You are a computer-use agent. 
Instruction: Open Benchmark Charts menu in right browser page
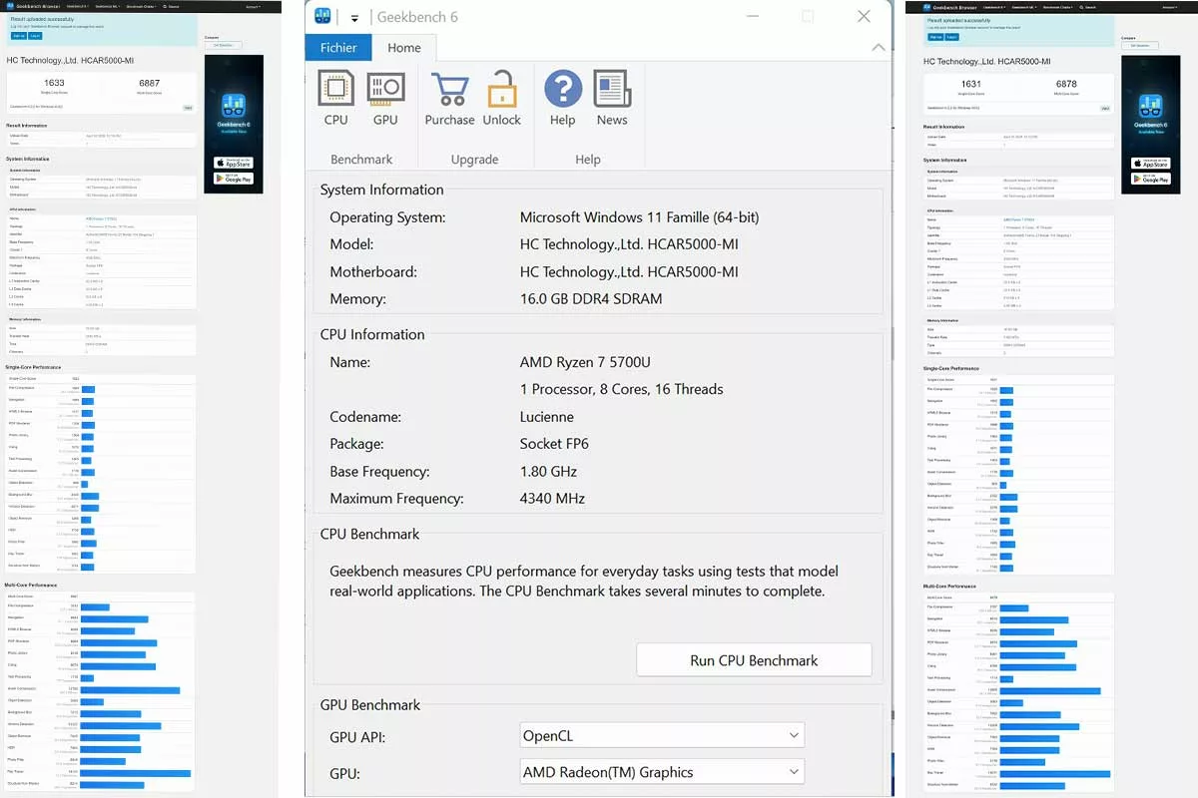(1058, 7)
